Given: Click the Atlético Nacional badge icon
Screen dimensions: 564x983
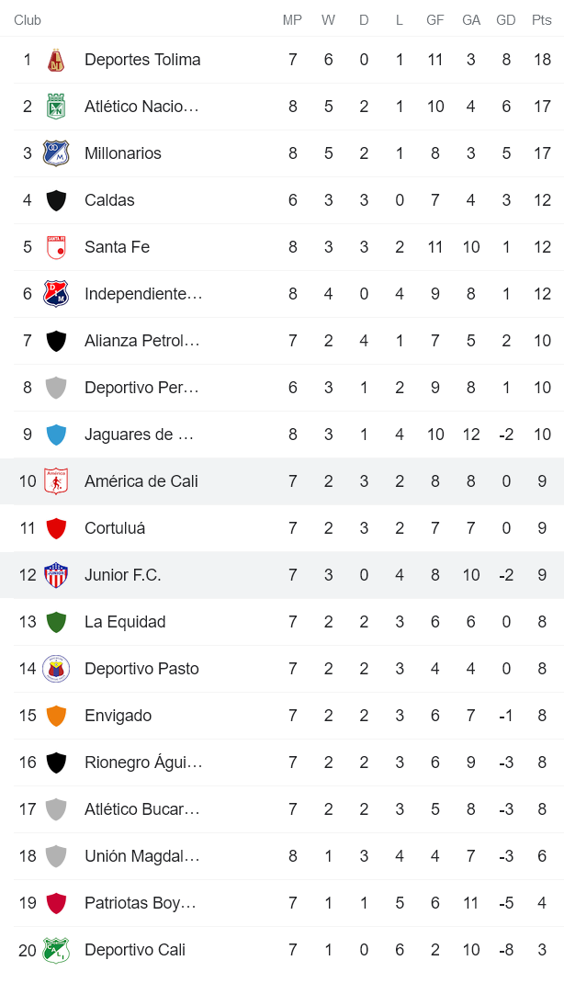Looking at the screenshot, I should tap(56, 106).
